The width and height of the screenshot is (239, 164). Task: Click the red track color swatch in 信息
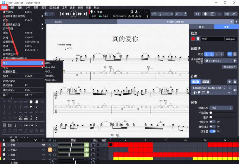pos(193,39)
